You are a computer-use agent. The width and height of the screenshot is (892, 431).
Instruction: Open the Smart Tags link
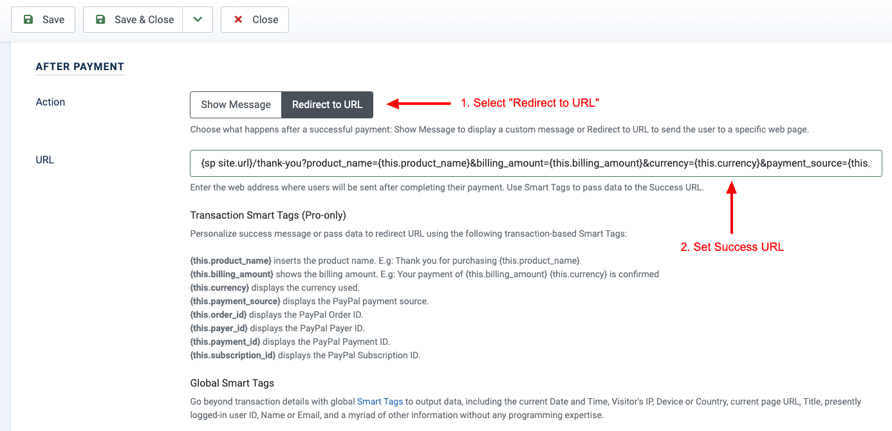(x=380, y=401)
